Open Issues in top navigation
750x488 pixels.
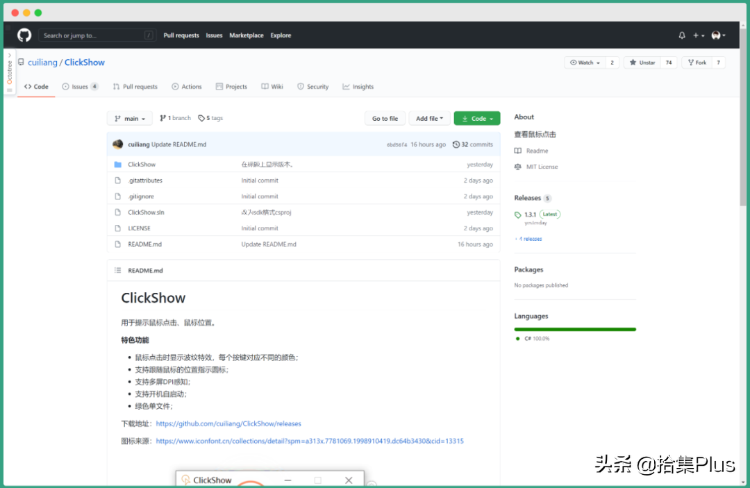(214, 35)
